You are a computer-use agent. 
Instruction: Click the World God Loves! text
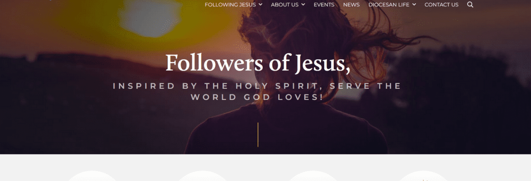point(257,97)
